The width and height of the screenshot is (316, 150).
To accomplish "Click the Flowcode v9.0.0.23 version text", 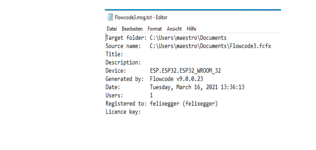I will click(176, 79).
